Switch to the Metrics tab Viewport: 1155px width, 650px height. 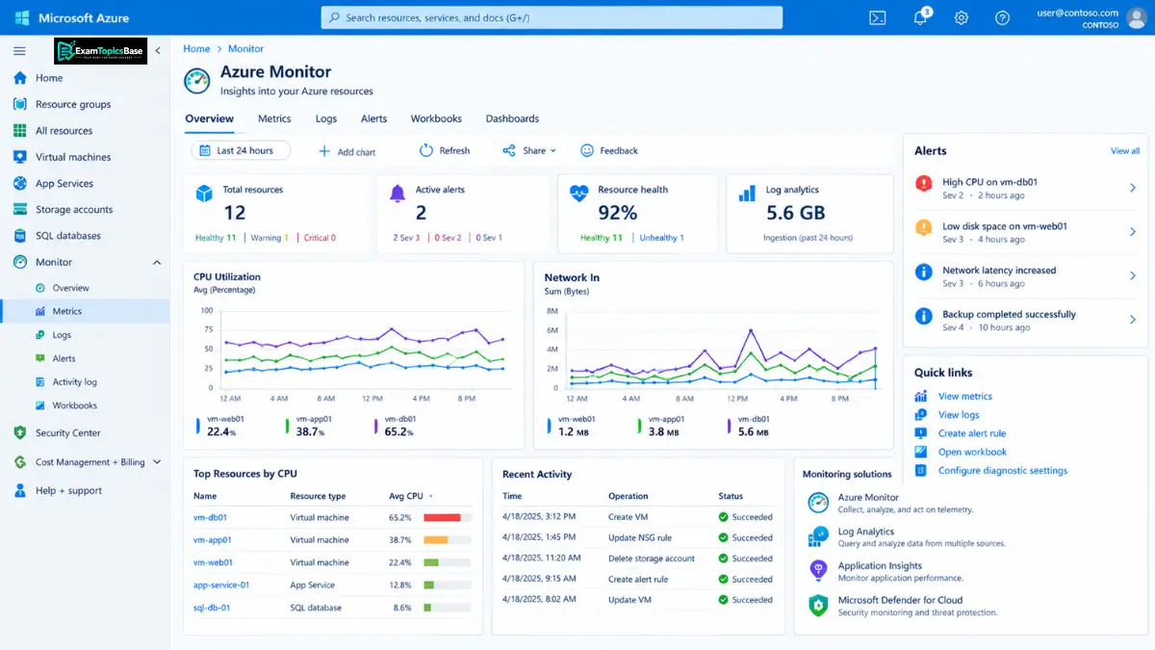point(274,118)
